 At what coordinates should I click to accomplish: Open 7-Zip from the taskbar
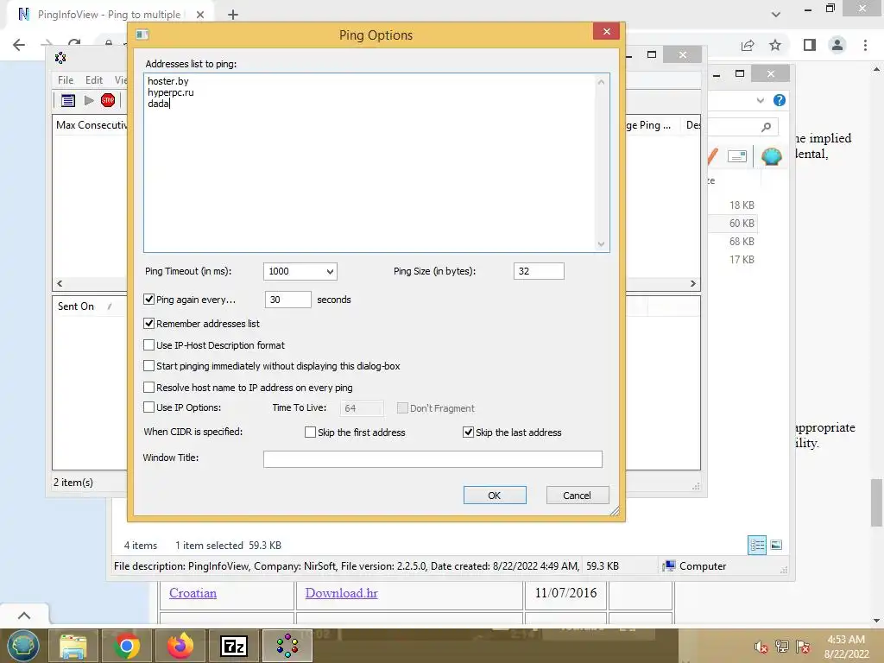[233, 646]
